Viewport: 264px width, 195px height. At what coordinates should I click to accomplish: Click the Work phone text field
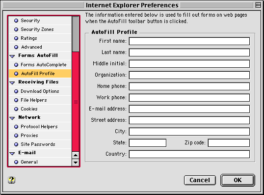[189, 98]
